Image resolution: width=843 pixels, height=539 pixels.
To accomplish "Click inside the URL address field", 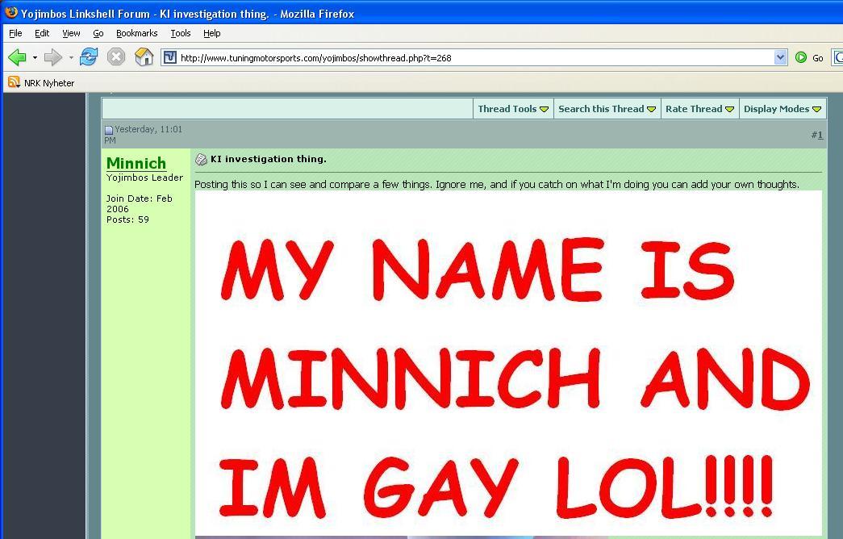I will pyautogui.click(x=468, y=57).
